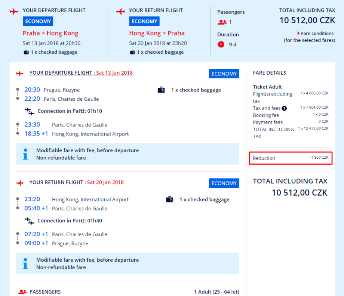Click the ECONOMY badge in return summary header
This screenshot has width=344, height=296.
[144, 21]
